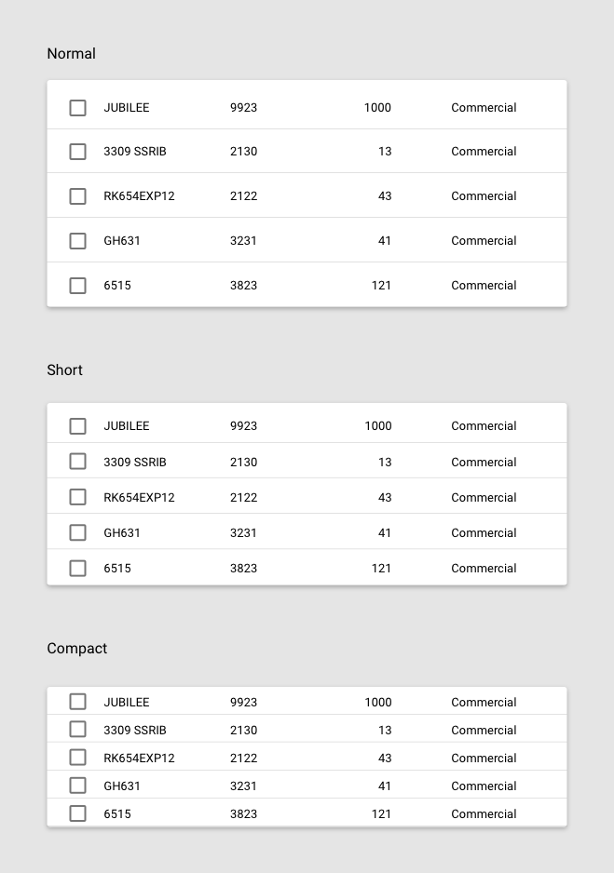
Task: Check the JUBILEE checkbox in Short table
Action: (x=78, y=426)
